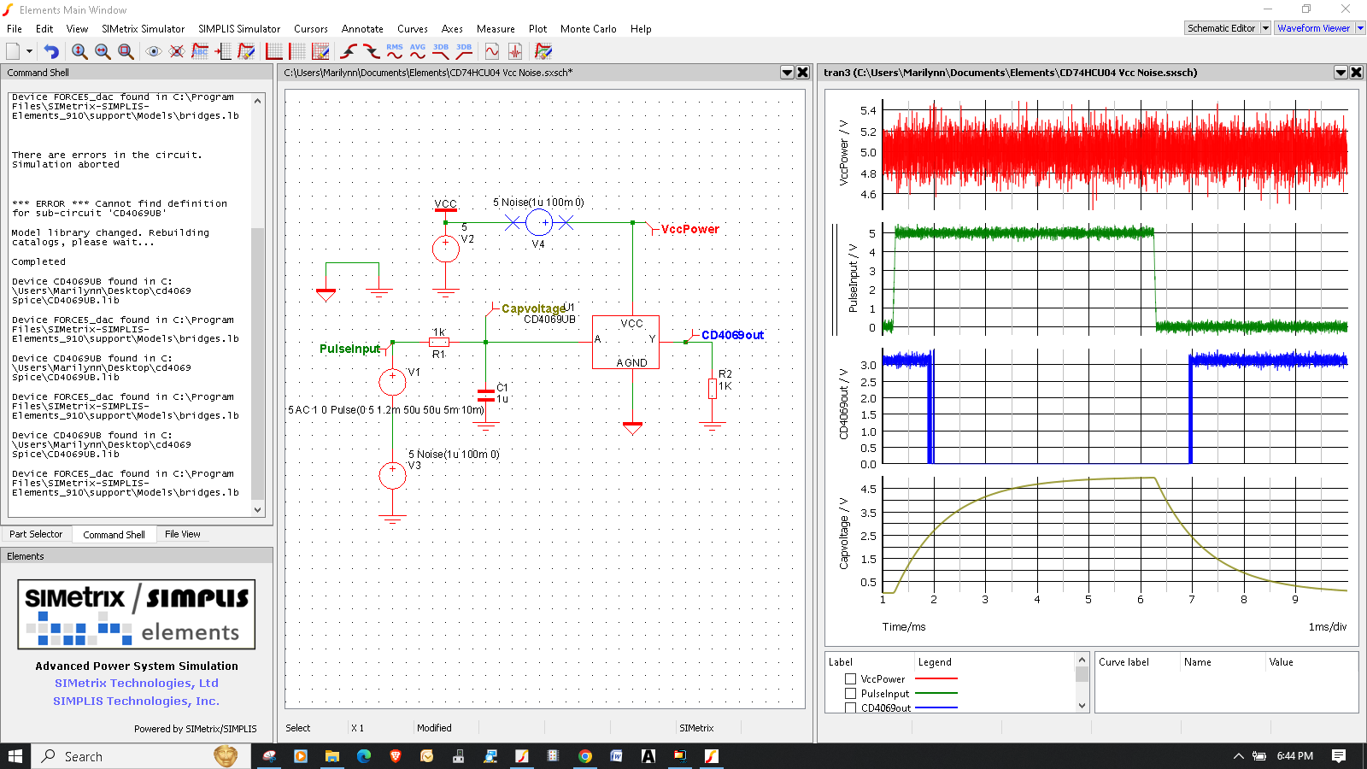Click the blue CD4069out legend line swatch
This screenshot has height=769, width=1367.
[936, 707]
